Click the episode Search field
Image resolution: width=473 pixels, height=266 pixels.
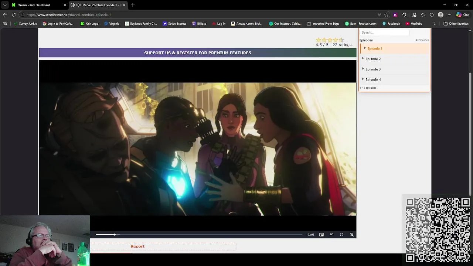(384, 33)
